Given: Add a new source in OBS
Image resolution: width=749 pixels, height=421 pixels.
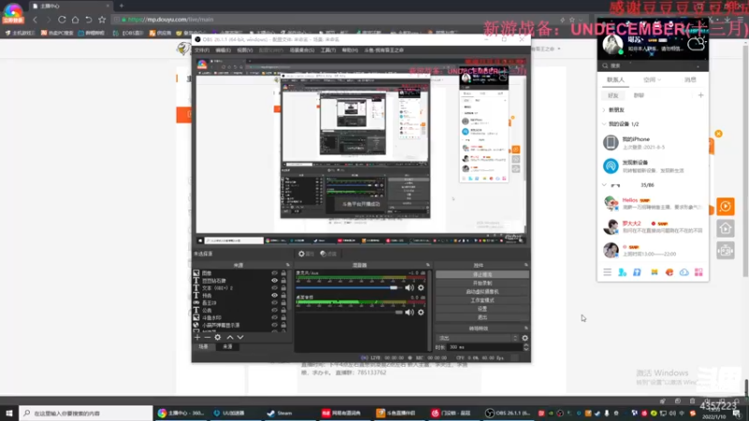Looking at the screenshot, I should [198, 337].
